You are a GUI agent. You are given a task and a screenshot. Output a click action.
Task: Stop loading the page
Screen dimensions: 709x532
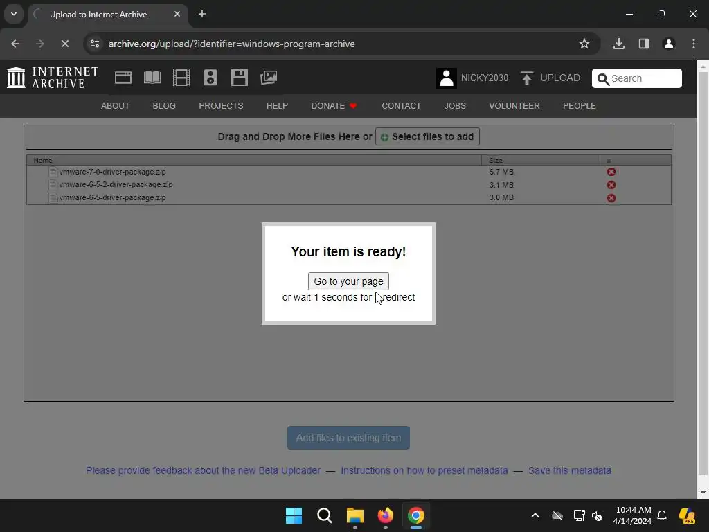point(64,44)
